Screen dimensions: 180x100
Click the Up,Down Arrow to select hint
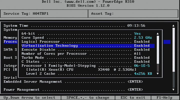pos(29,98)
